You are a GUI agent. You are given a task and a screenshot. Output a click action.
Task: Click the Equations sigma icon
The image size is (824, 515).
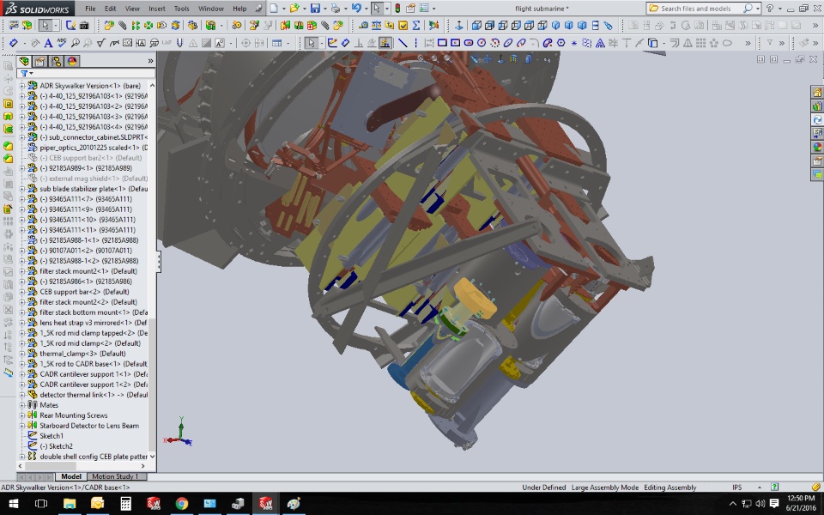click(x=415, y=25)
